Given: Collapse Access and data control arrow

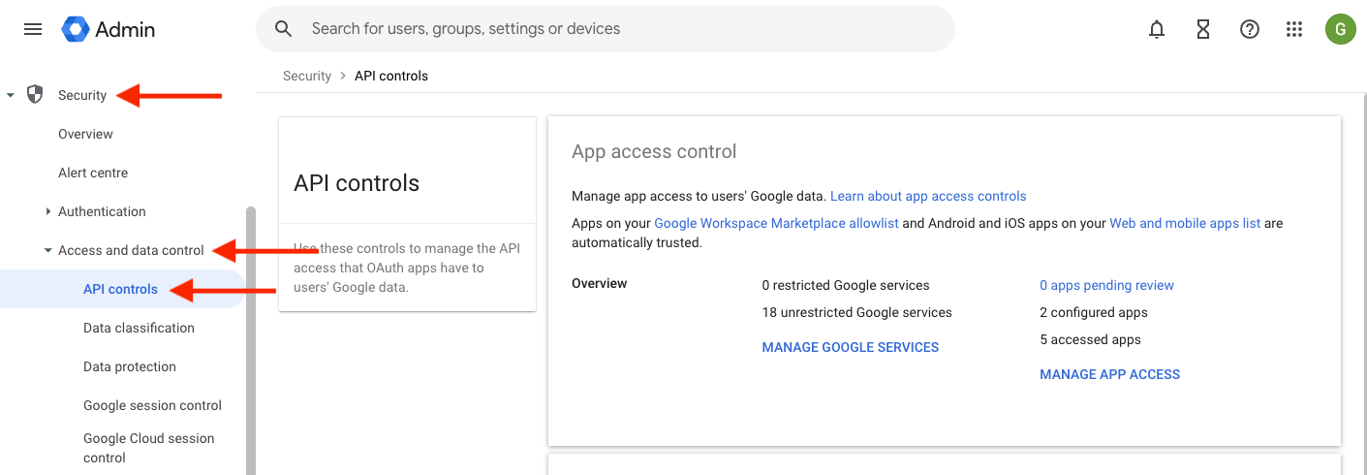Looking at the screenshot, I should point(48,250).
